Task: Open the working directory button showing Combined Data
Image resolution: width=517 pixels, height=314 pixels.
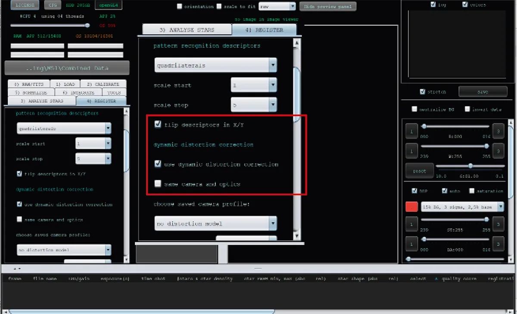Action: click(67, 68)
